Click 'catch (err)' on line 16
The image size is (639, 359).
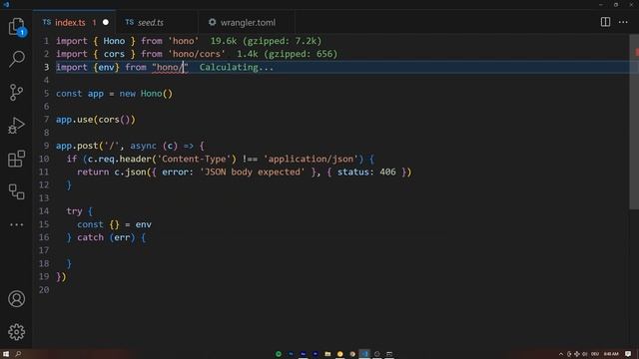pos(106,237)
